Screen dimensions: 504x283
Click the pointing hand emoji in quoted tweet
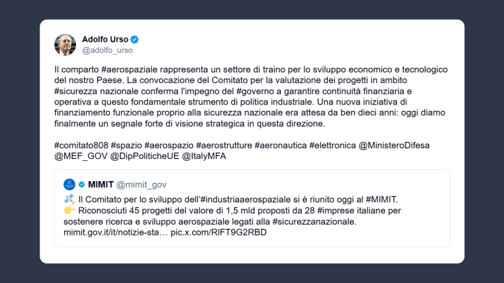pyautogui.click(x=69, y=210)
